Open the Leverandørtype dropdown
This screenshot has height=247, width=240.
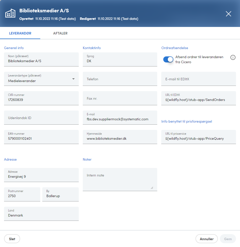click(41, 79)
